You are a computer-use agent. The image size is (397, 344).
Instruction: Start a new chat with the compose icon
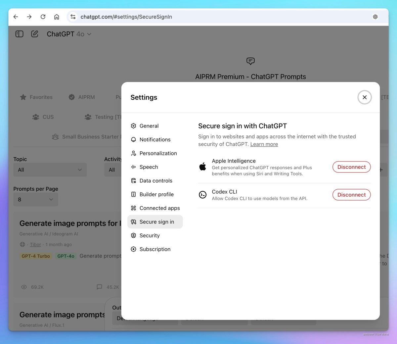click(x=35, y=34)
